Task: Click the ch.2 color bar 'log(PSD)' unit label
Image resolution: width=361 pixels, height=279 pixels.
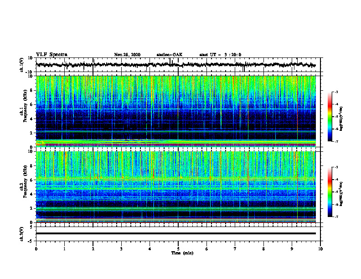Action: coord(341,194)
